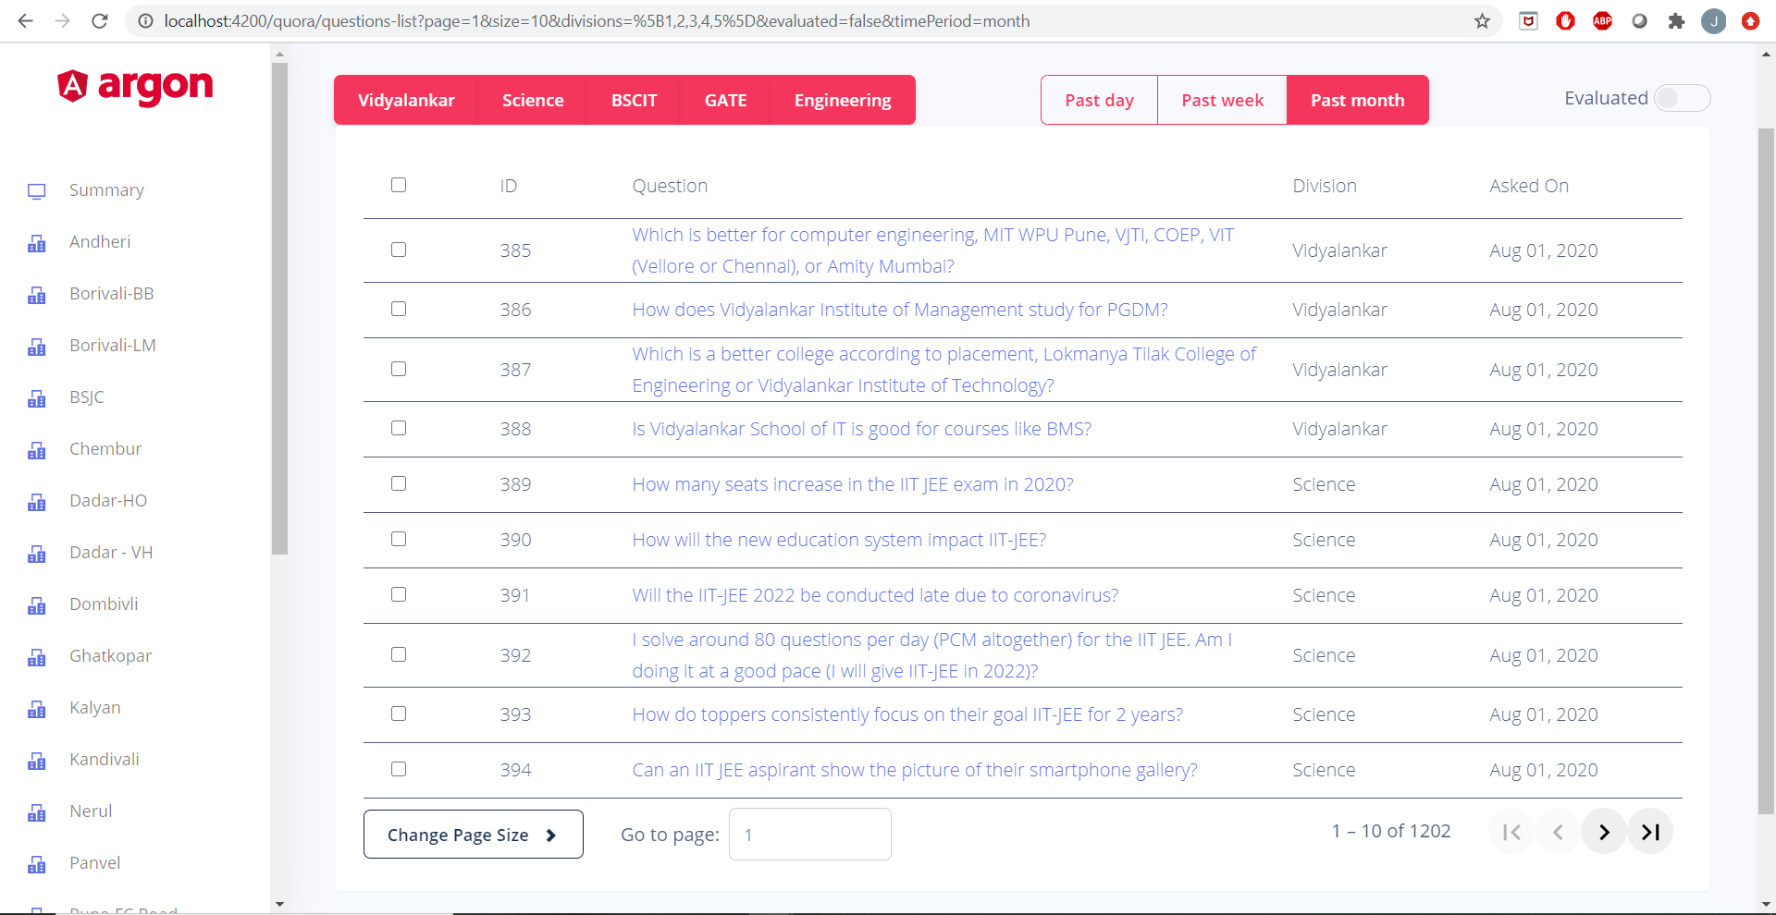The image size is (1776, 915).
Task: Select the Vidyalankar division filter
Action: 406,100
